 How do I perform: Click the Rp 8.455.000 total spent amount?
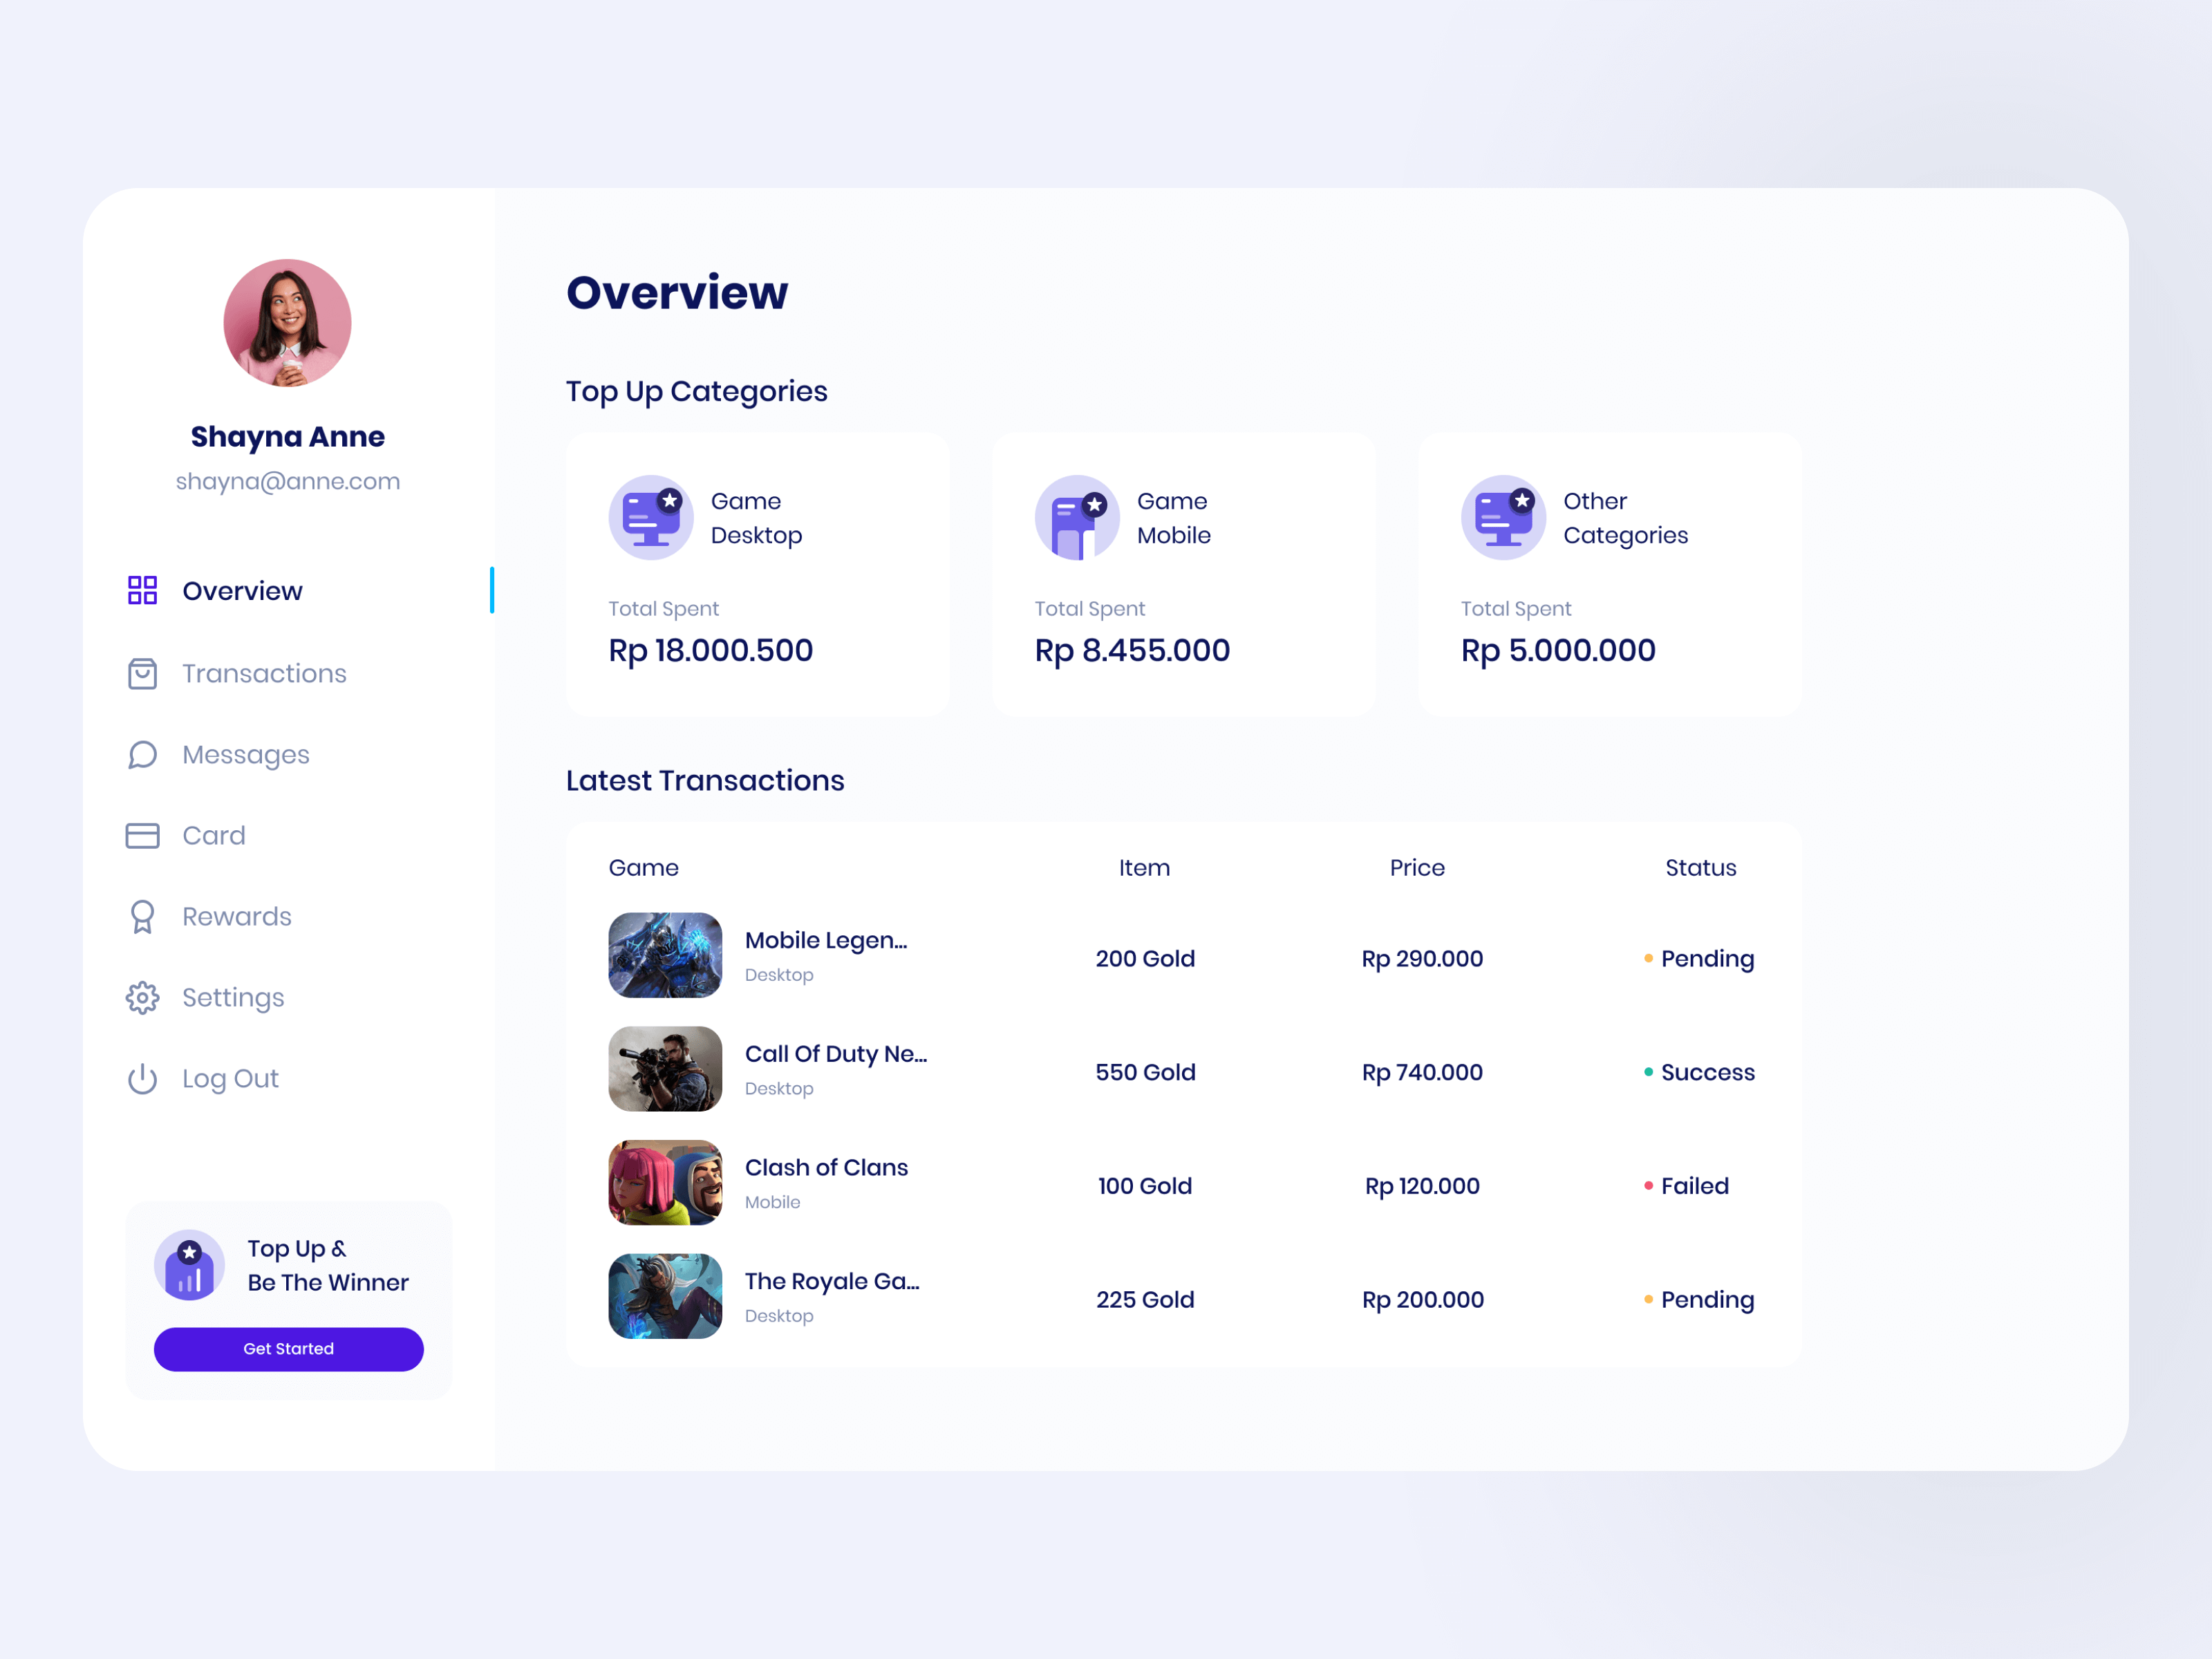(1132, 650)
